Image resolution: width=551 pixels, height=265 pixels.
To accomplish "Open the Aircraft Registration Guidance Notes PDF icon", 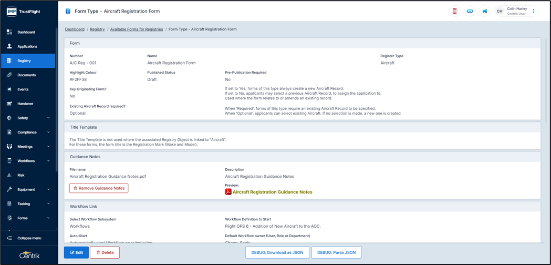I will pyautogui.click(x=228, y=192).
